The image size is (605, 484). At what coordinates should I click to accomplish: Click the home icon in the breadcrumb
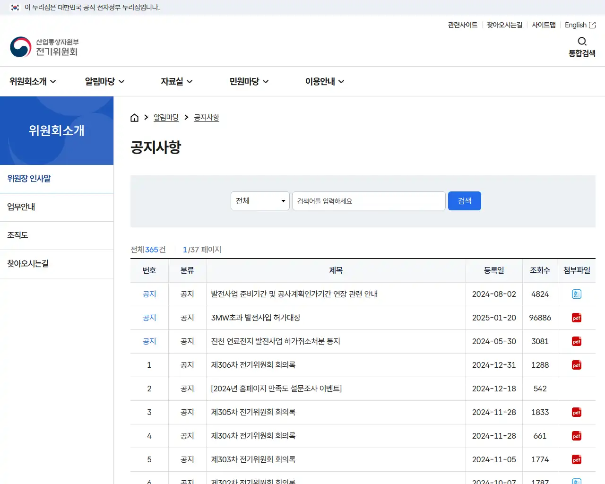pos(134,118)
